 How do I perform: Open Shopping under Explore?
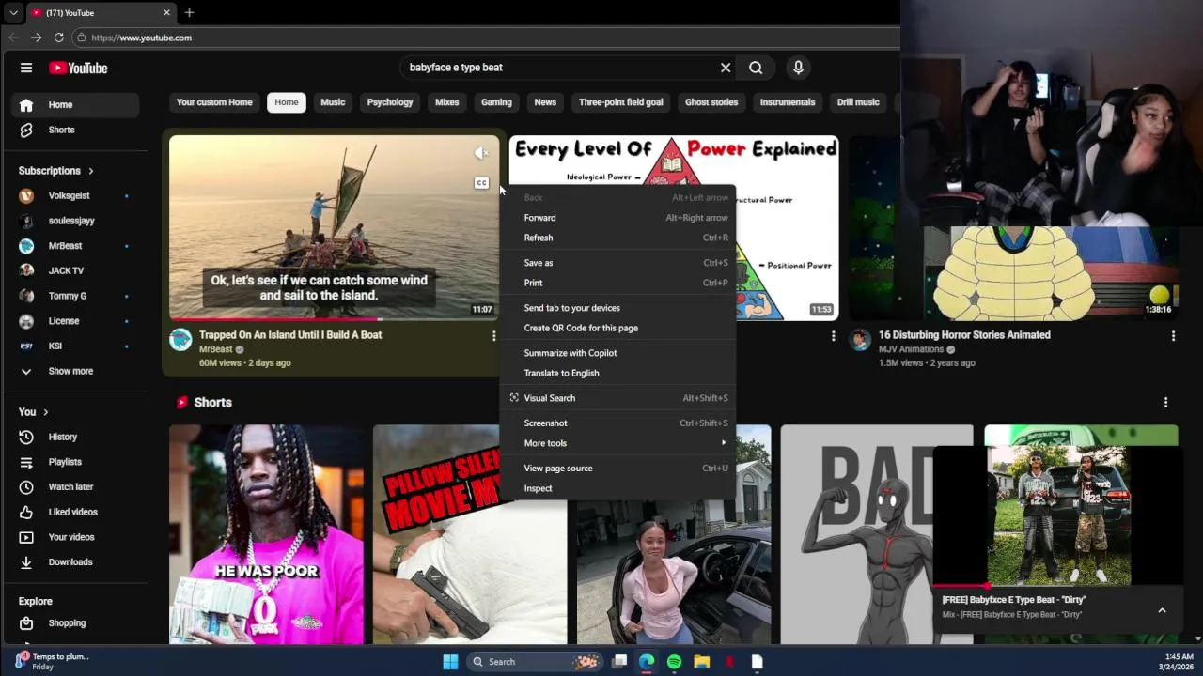click(75, 623)
